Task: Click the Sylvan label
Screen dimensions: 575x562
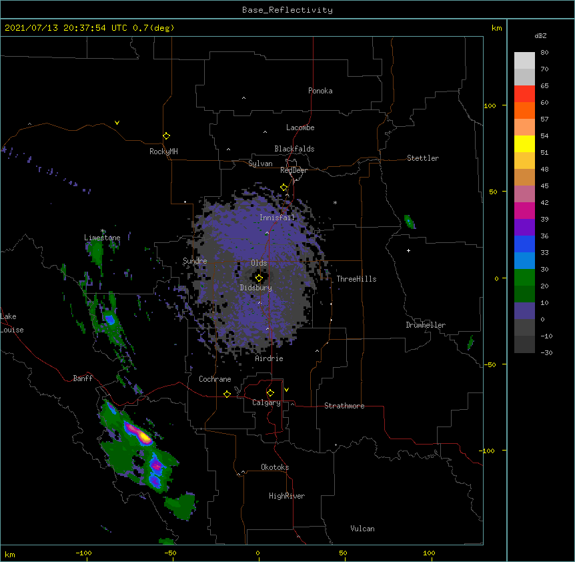Action: click(260, 164)
